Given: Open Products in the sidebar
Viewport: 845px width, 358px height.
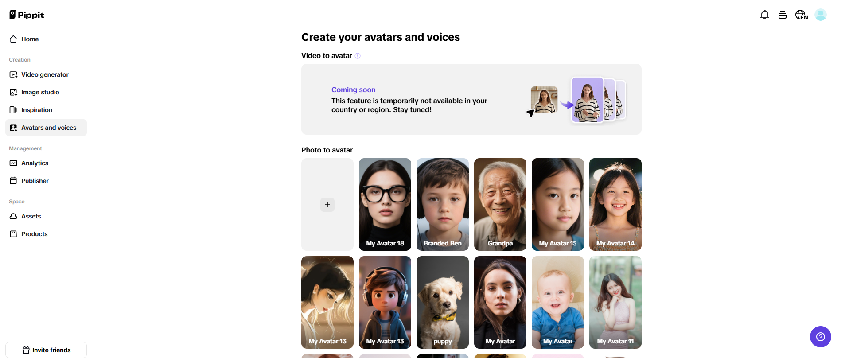Looking at the screenshot, I should click(x=34, y=234).
